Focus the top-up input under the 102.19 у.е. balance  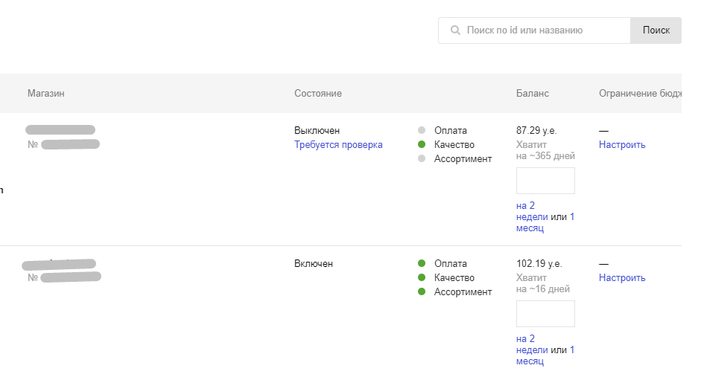coord(545,314)
